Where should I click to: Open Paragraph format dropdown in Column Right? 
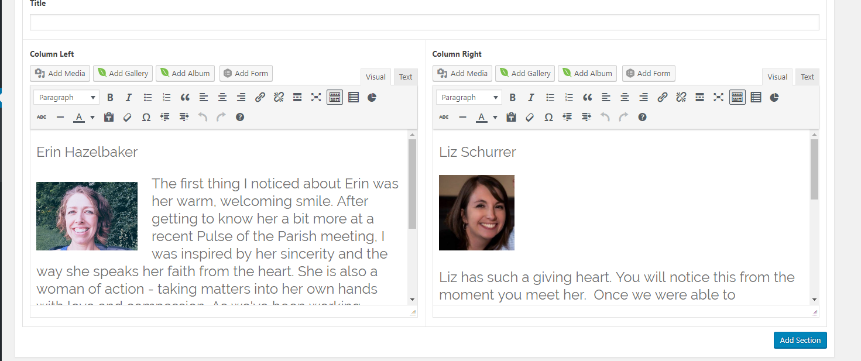(x=469, y=98)
